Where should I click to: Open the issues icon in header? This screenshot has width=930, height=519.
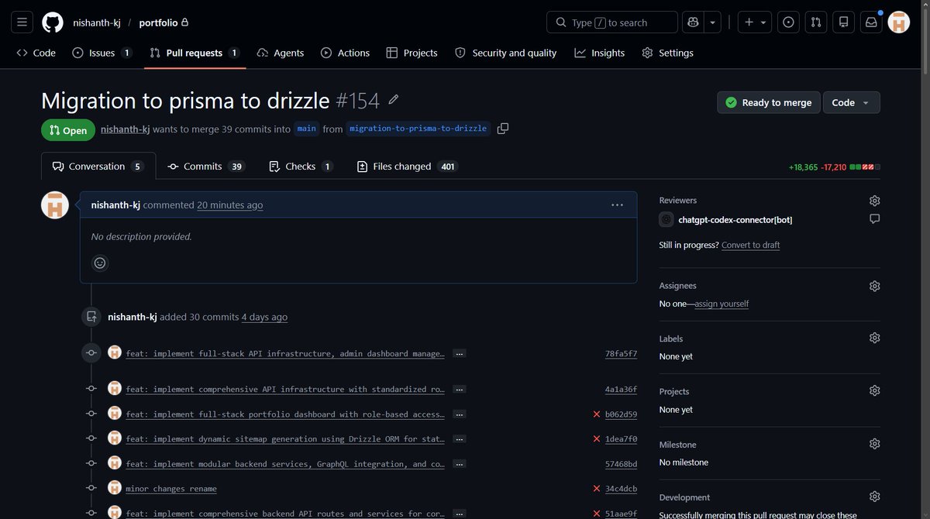pos(788,22)
